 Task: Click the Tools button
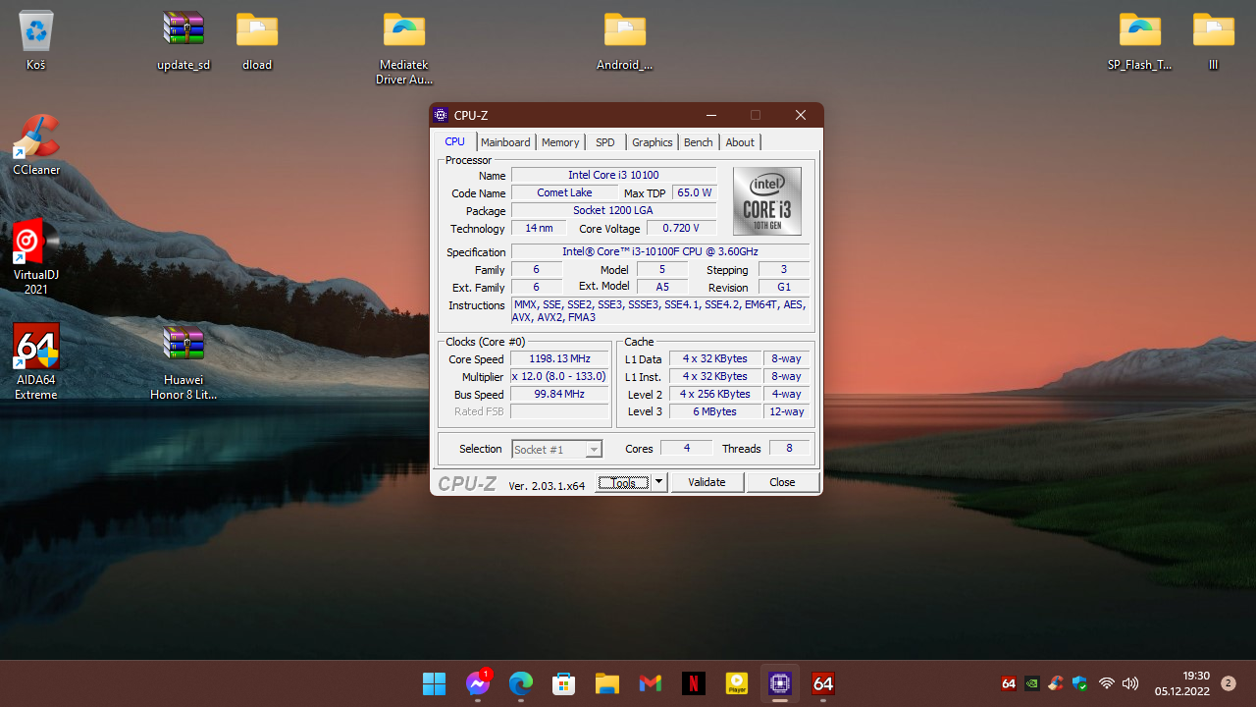click(x=623, y=482)
